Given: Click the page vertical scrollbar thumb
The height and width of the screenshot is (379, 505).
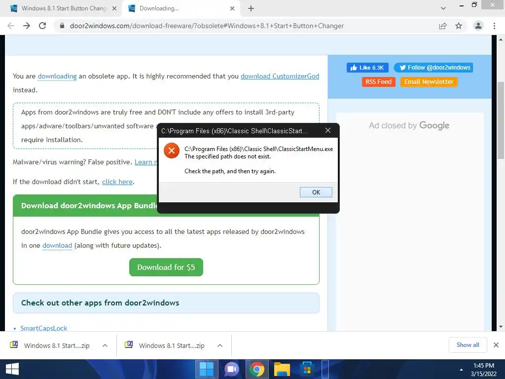Looking at the screenshot, I should 501,120.
